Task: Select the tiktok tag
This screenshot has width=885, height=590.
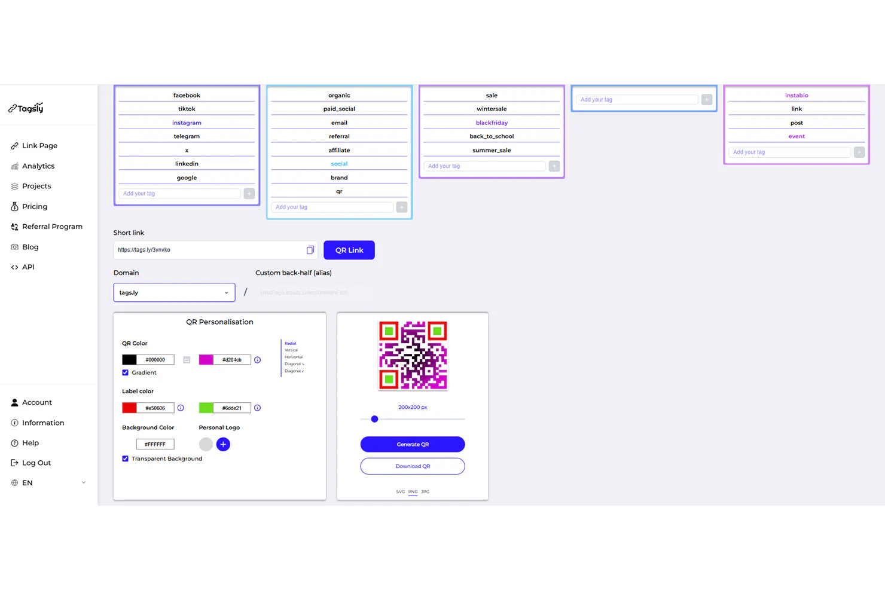Action: pos(187,109)
